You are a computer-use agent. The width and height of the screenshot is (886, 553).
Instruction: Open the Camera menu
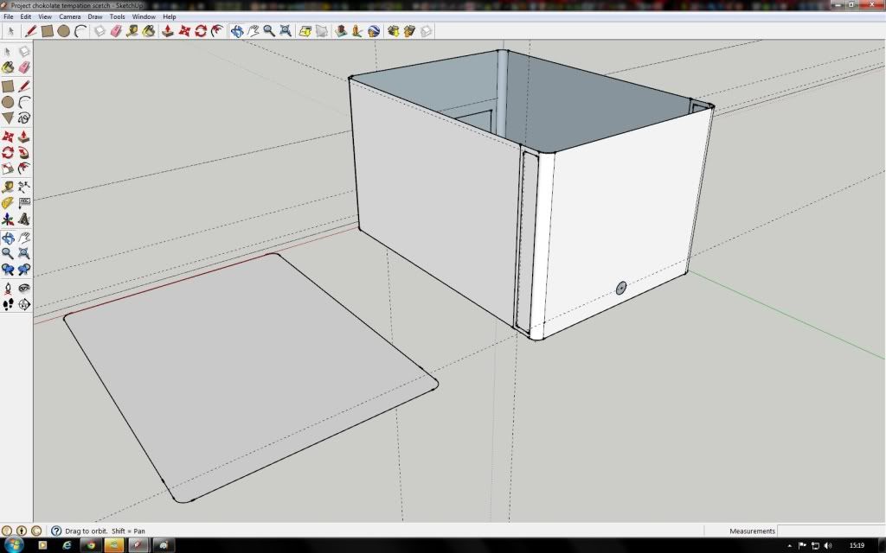coord(70,16)
